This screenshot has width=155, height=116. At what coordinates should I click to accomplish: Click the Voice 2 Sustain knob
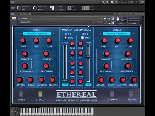[123, 80]
